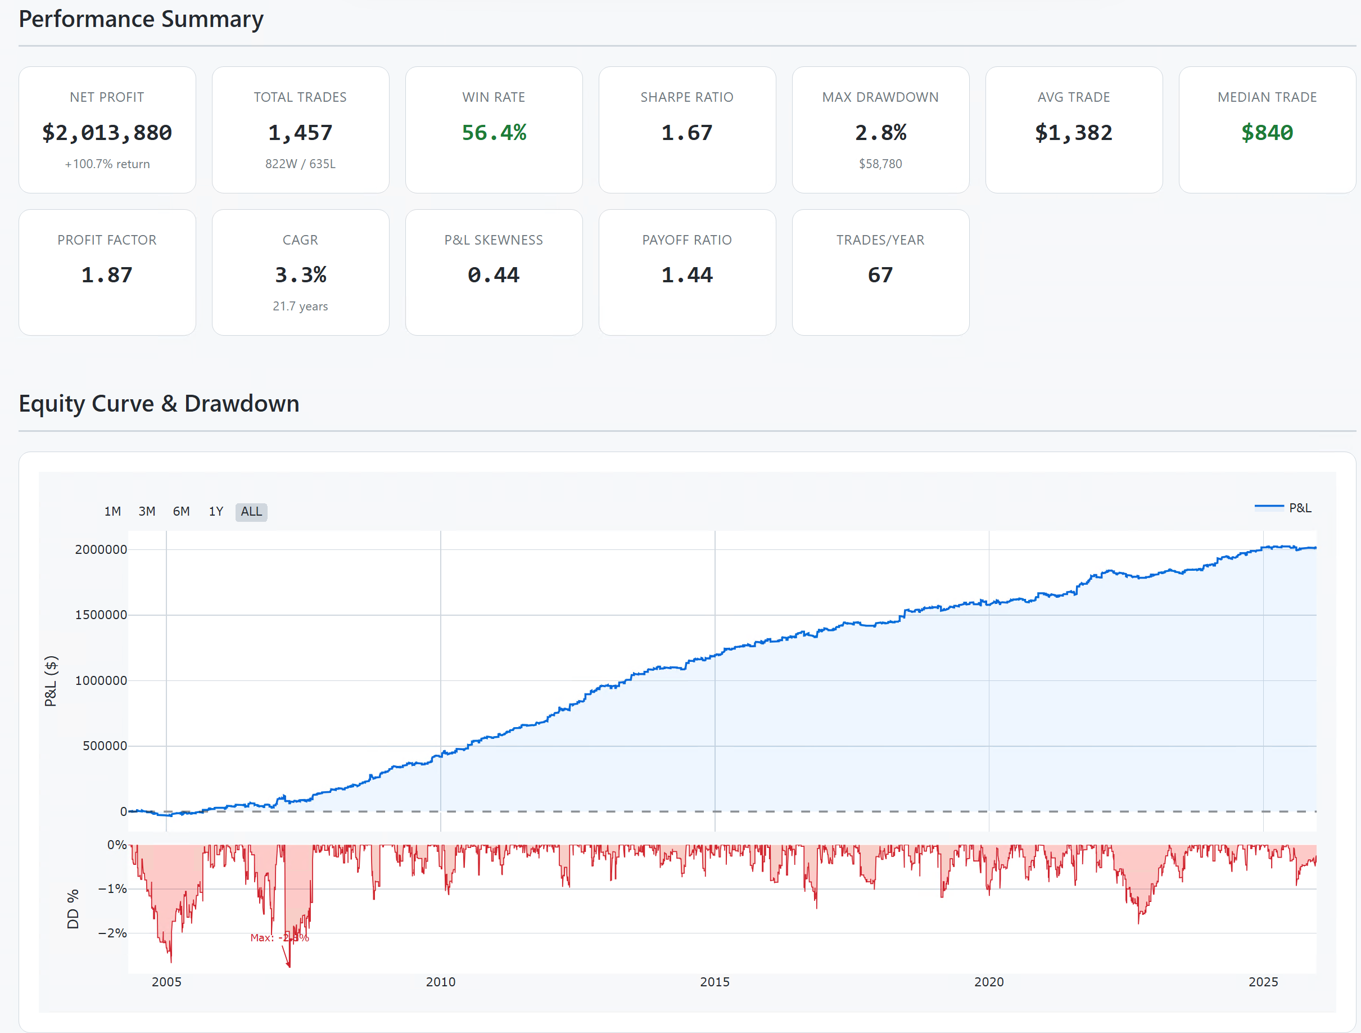Click the Win Rate value 56.4%

click(494, 132)
